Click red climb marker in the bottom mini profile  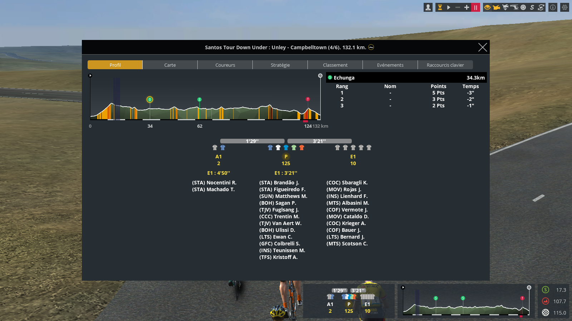pos(522,298)
